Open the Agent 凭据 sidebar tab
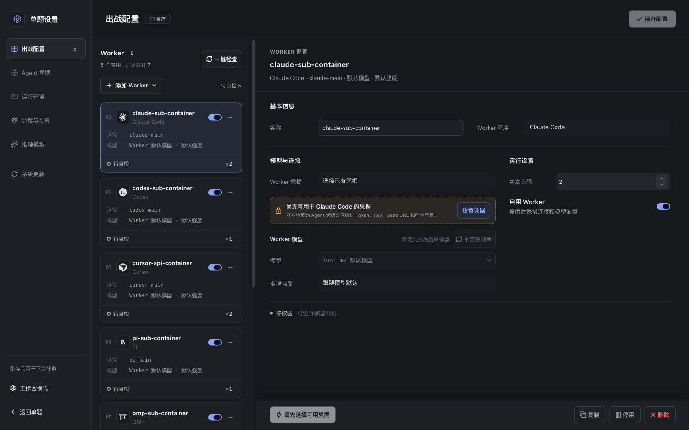The height and width of the screenshot is (430, 689). tap(45, 73)
